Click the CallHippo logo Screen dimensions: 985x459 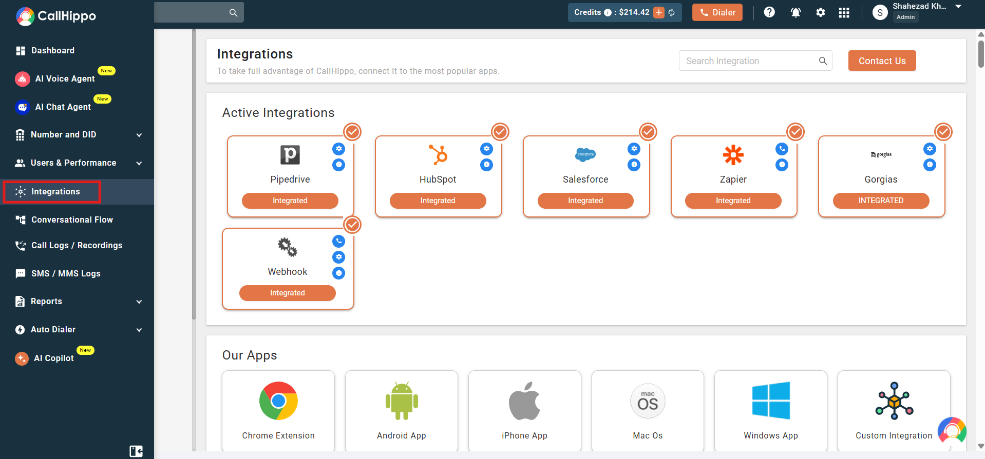tap(56, 16)
